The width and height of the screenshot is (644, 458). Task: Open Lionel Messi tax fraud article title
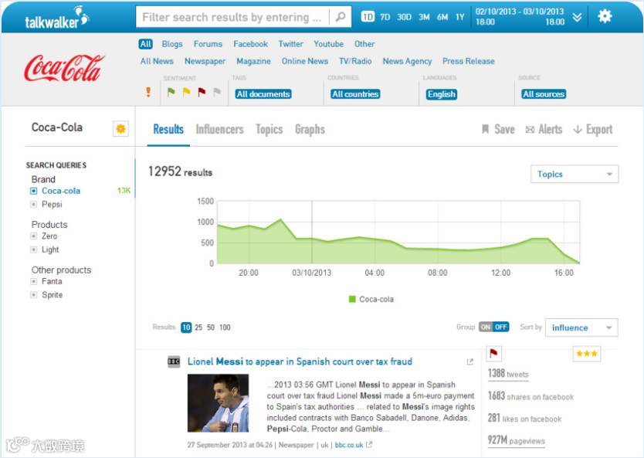coord(300,361)
